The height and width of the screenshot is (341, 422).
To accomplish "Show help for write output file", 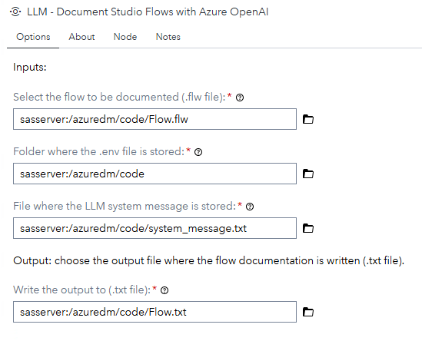I will pos(164,290).
